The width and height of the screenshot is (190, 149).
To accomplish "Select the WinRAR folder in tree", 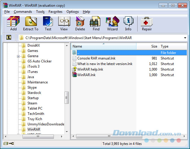I will [34, 129].
